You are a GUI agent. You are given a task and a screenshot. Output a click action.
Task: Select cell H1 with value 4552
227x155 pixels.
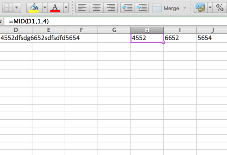147,38
